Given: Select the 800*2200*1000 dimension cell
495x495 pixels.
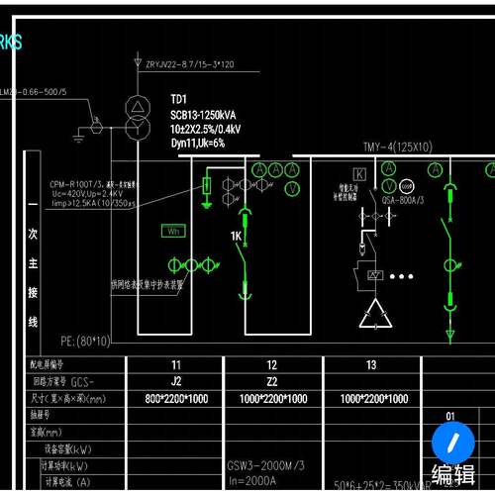Looking at the screenshot, I should (176, 399).
